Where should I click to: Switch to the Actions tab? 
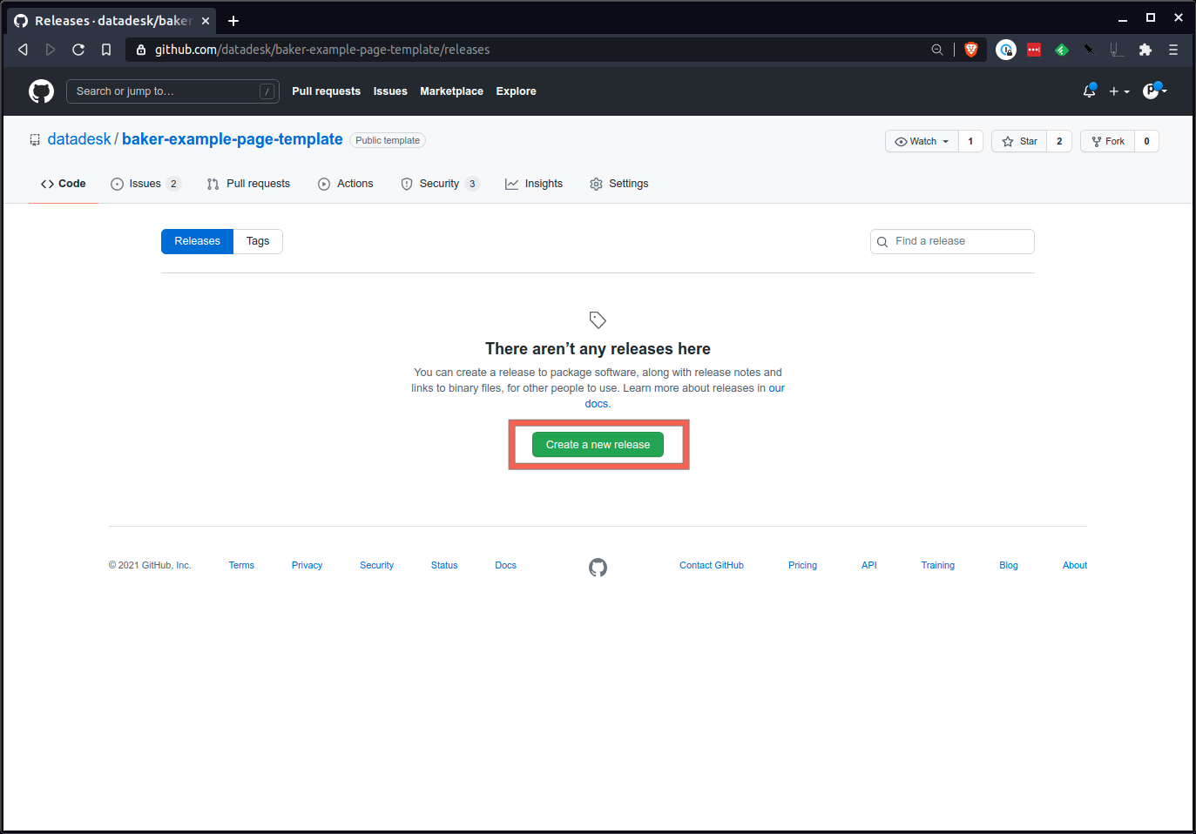[346, 184]
